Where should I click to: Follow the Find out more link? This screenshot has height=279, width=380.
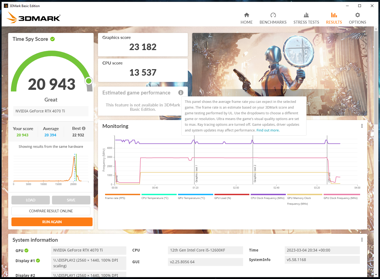tap(268, 130)
